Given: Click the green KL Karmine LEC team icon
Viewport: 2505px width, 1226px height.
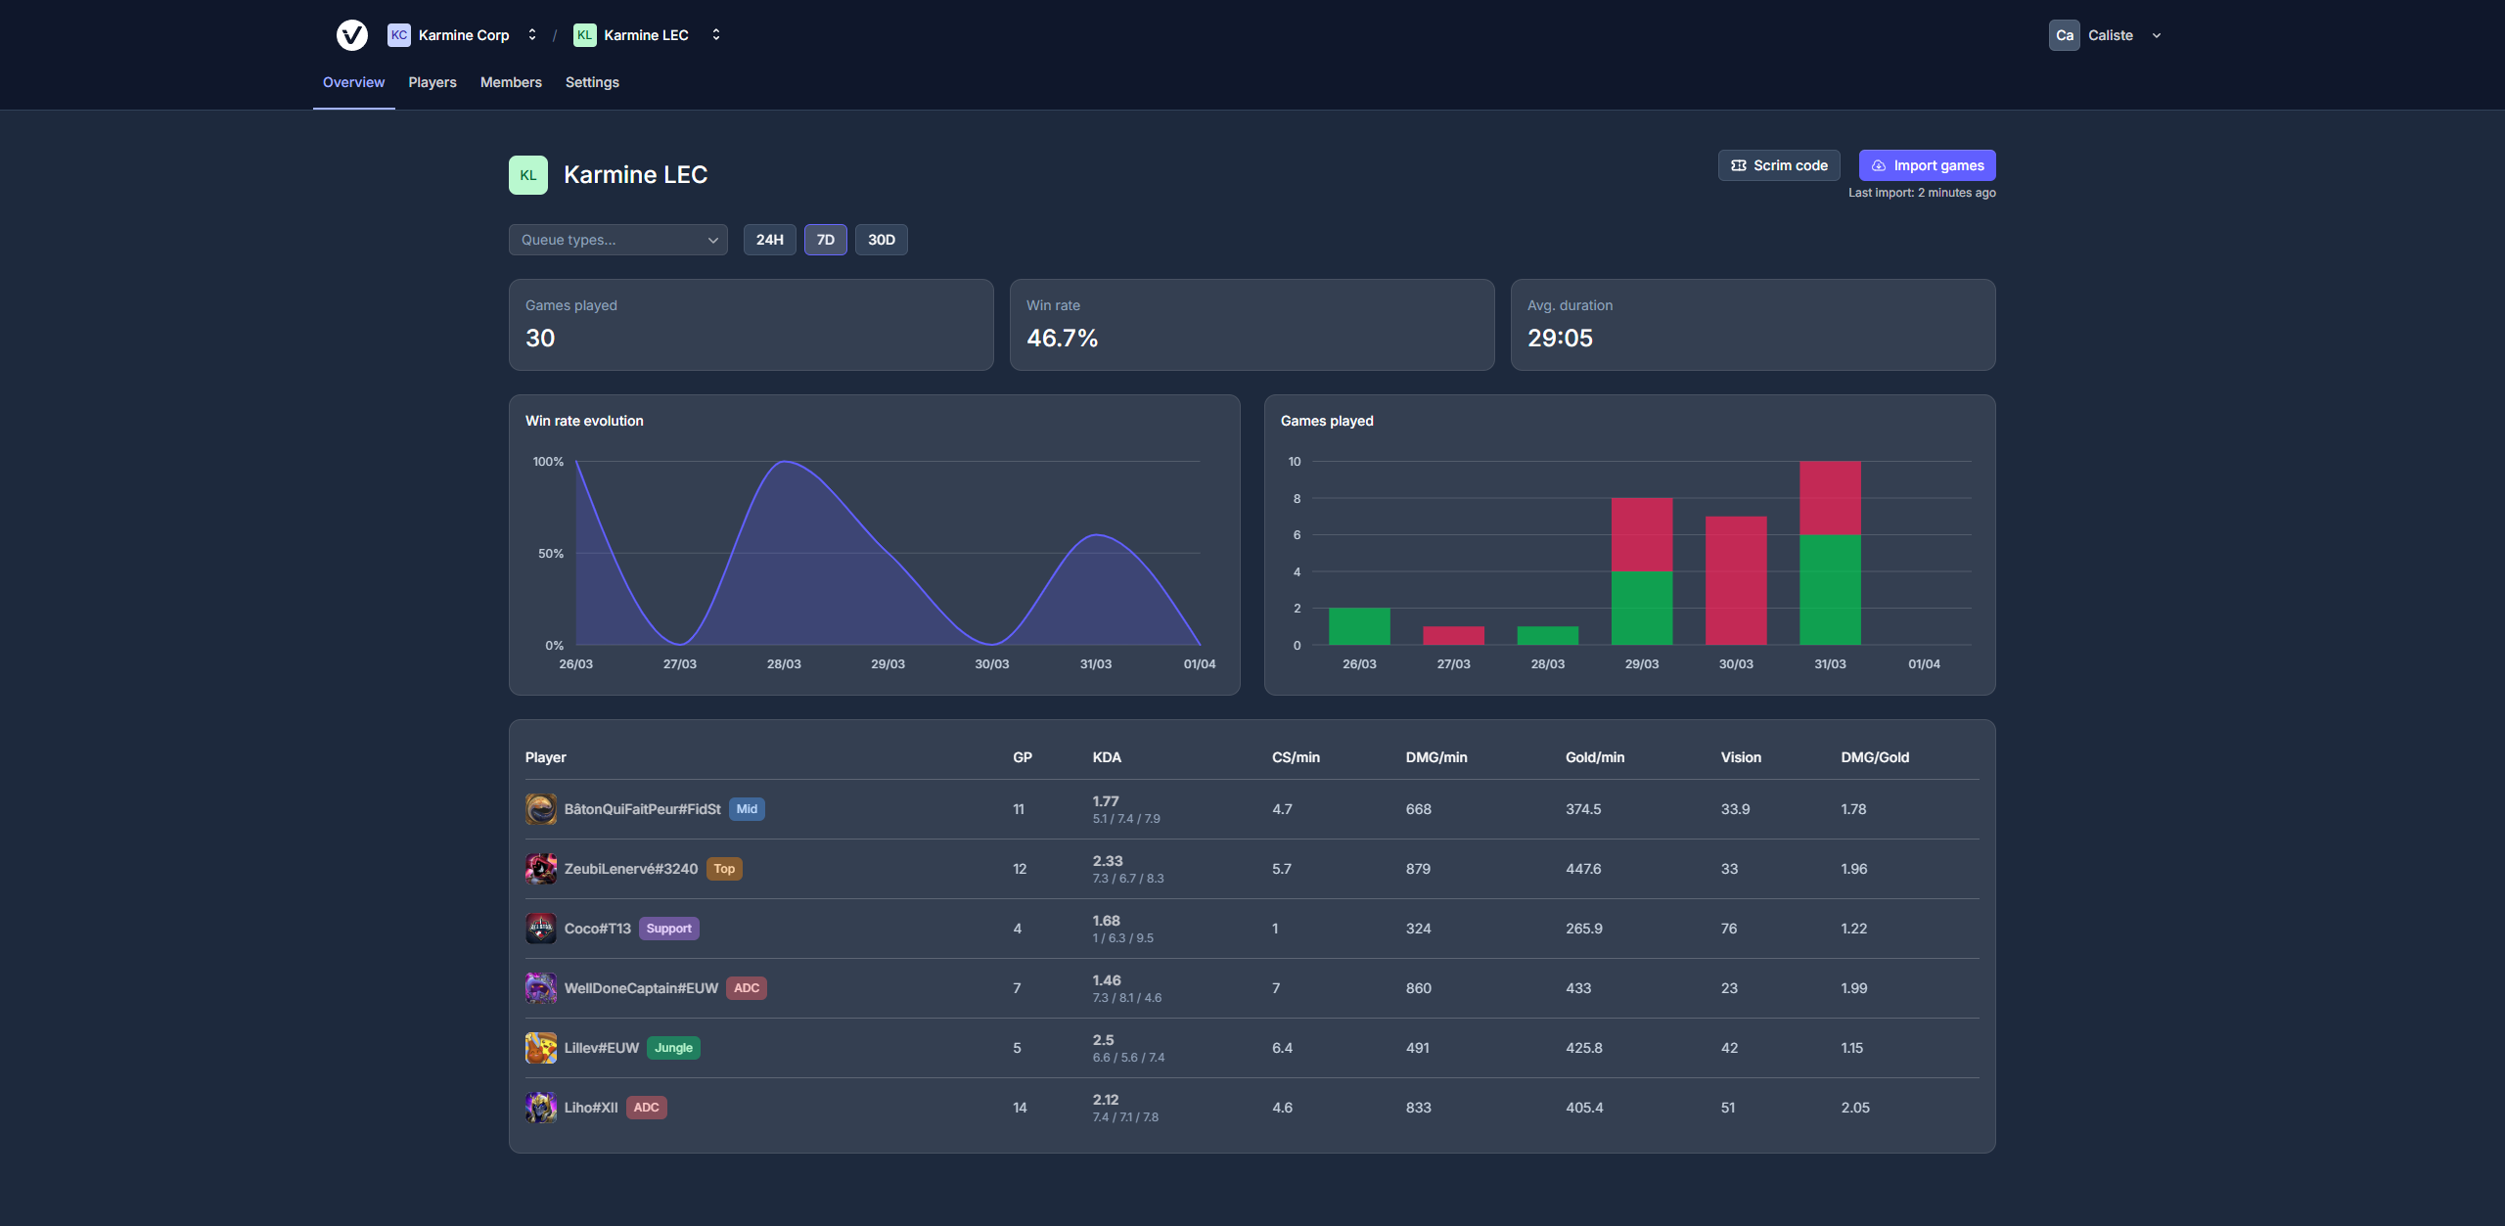Looking at the screenshot, I should [x=584, y=34].
